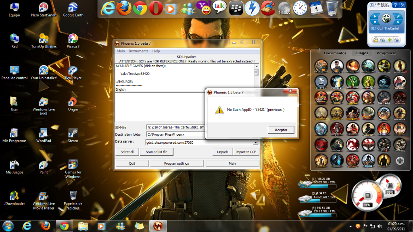Switch to the Juegos tab
The image size is (413, 232).
click(x=362, y=53)
